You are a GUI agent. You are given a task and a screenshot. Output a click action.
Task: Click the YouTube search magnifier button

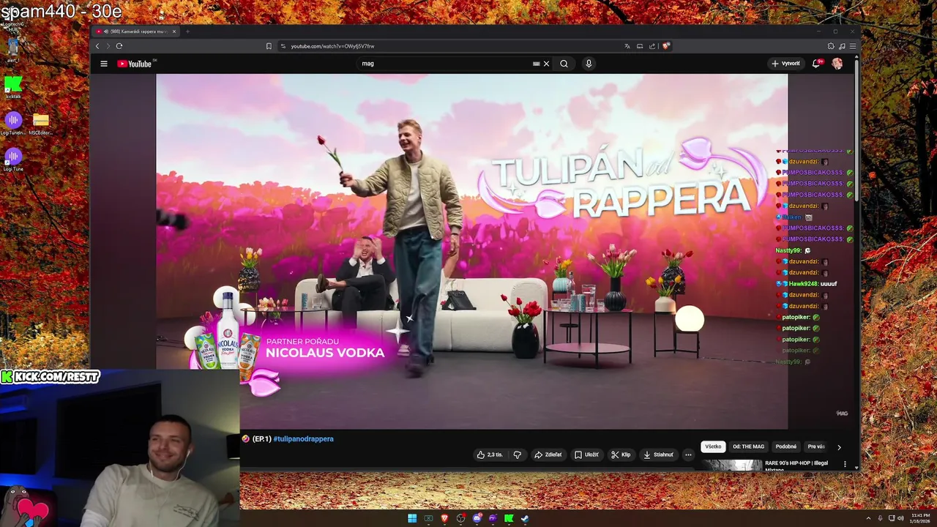pos(564,64)
